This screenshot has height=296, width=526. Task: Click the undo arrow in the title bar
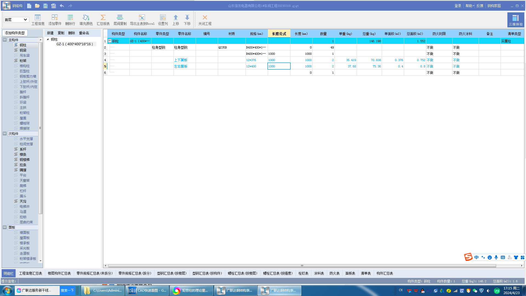tap(62, 6)
